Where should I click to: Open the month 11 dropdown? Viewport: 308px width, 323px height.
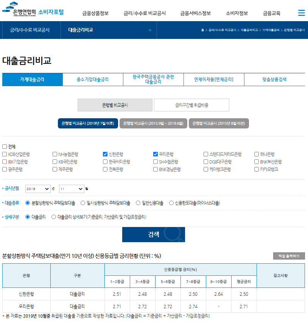(x=72, y=189)
